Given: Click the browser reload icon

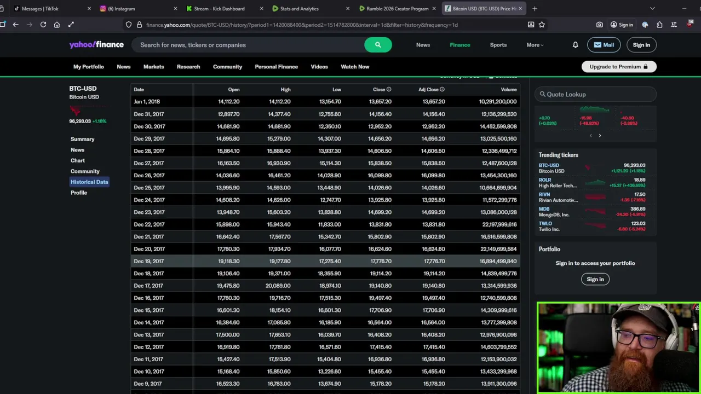Looking at the screenshot, I should pyautogui.click(x=43, y=25).
